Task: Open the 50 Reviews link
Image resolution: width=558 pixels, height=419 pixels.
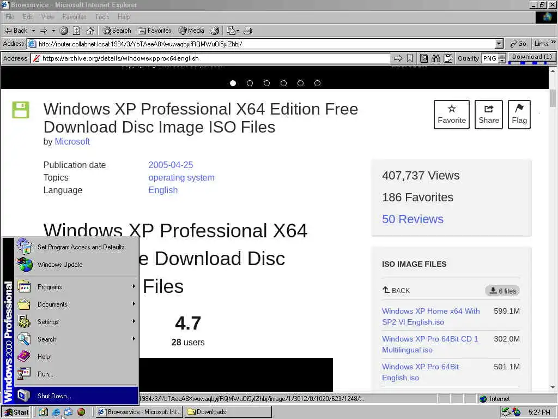Action: tap(413, 219)
